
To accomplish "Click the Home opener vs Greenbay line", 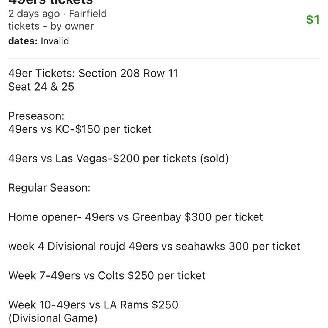I will 135,217.
